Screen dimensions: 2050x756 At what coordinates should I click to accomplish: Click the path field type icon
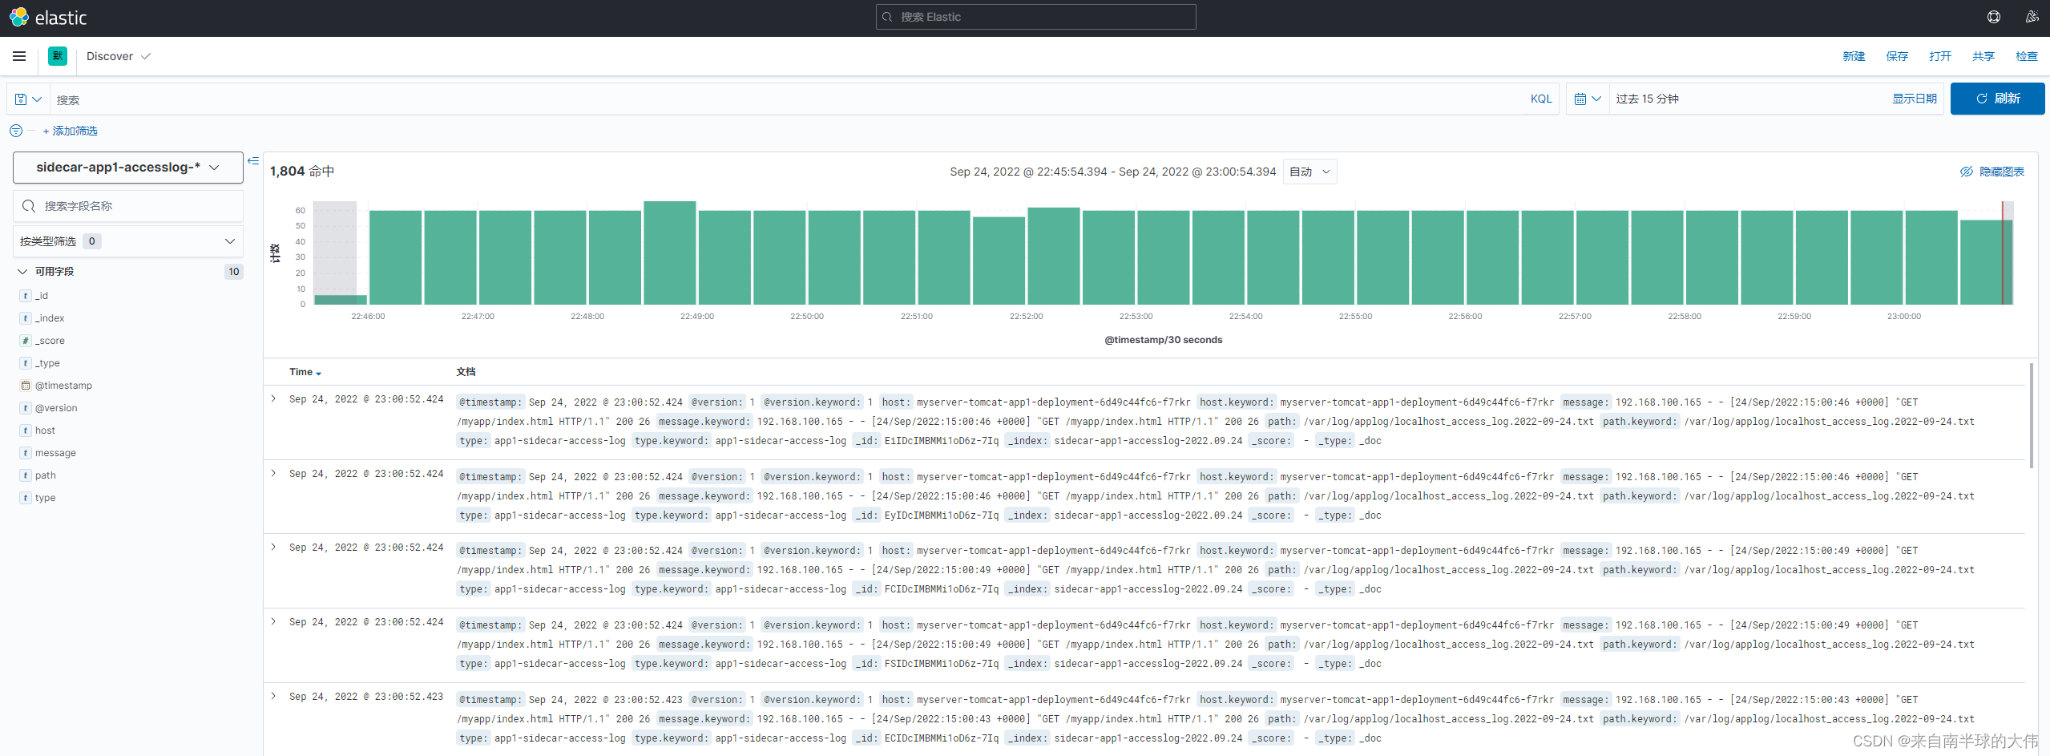point(26,475)
